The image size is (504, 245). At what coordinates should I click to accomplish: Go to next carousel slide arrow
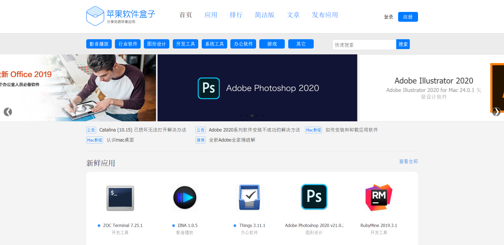[496, 112]
